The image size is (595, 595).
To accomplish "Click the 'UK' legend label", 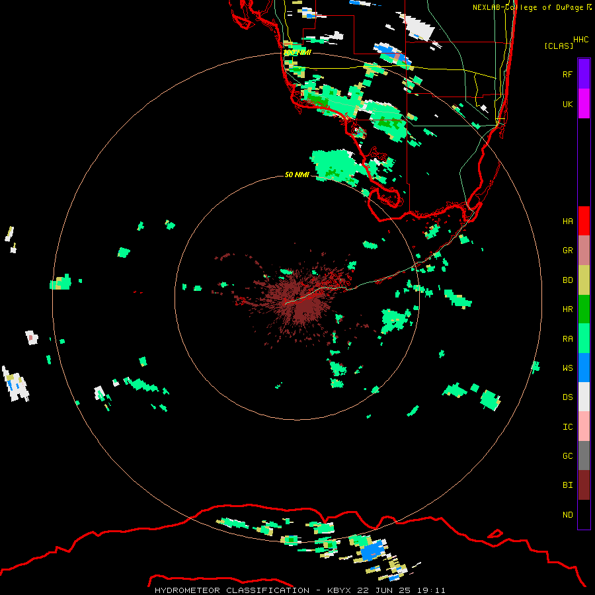I will point(567,104).
